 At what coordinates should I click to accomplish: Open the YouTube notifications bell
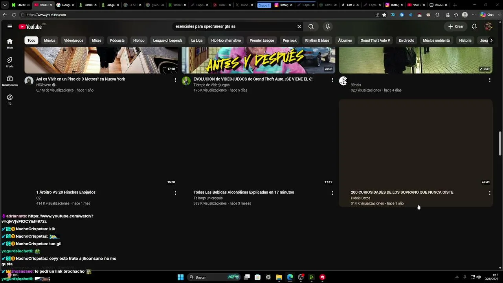pos(474,26)
